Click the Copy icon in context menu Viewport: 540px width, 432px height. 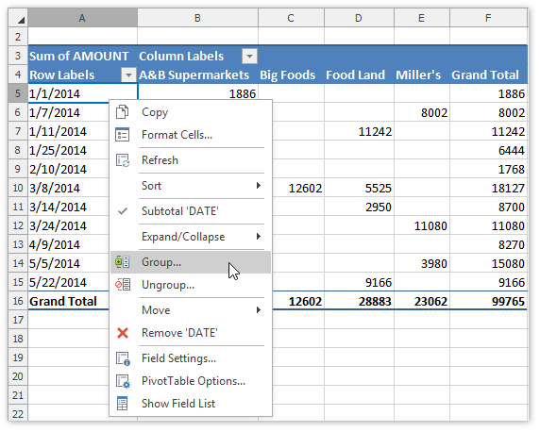pos(123,112)
